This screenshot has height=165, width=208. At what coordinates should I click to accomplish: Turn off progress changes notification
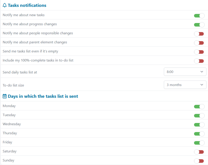tap(199, 25)
